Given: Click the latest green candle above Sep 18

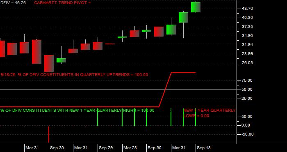Looking at the screenshot, I should tap(196, 7).
